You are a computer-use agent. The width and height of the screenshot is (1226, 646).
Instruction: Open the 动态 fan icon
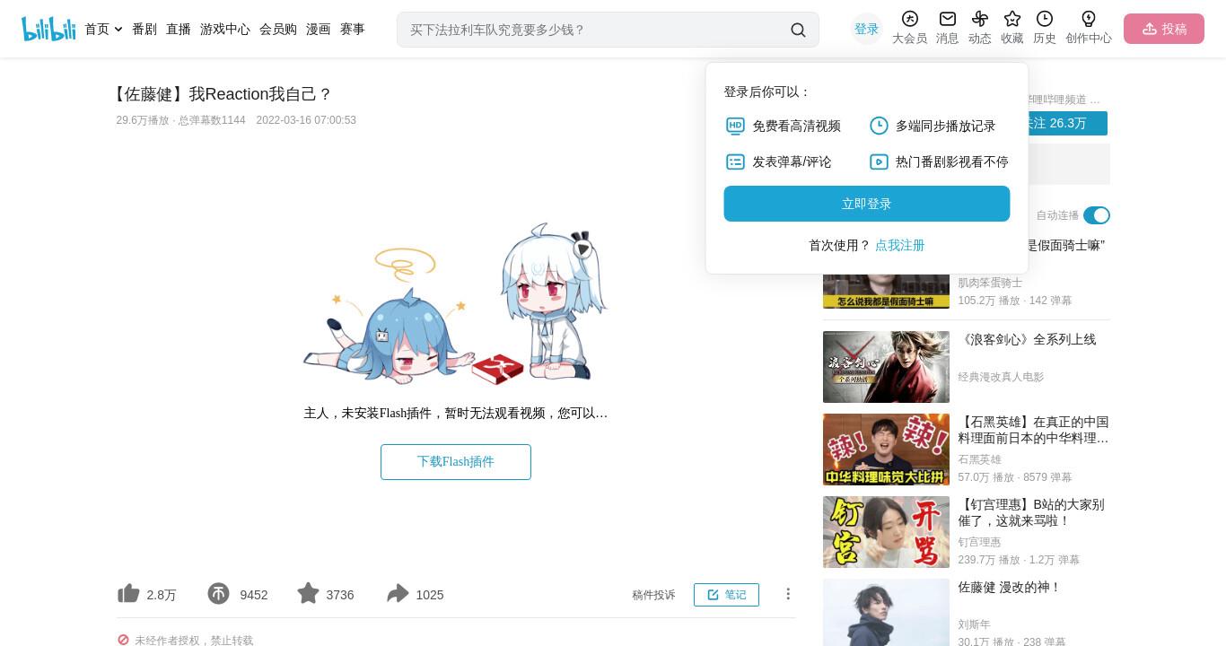(979, 19)
